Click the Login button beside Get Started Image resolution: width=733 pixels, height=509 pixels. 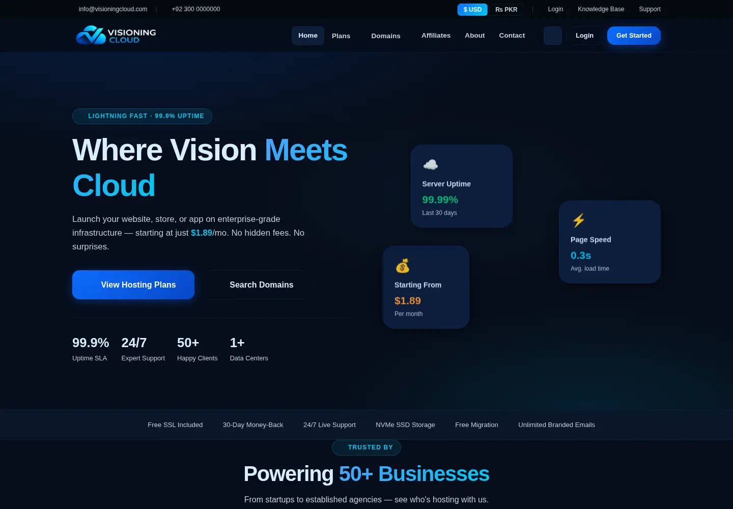(x=584, y=36)
